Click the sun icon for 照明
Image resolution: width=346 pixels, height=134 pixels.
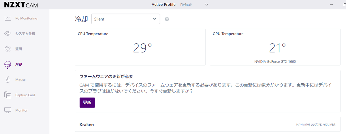tap(8, 49)
